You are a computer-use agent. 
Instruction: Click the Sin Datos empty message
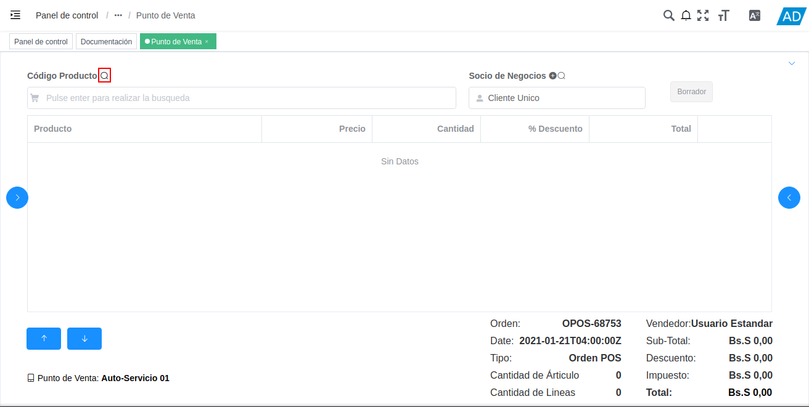click(400, 161)
